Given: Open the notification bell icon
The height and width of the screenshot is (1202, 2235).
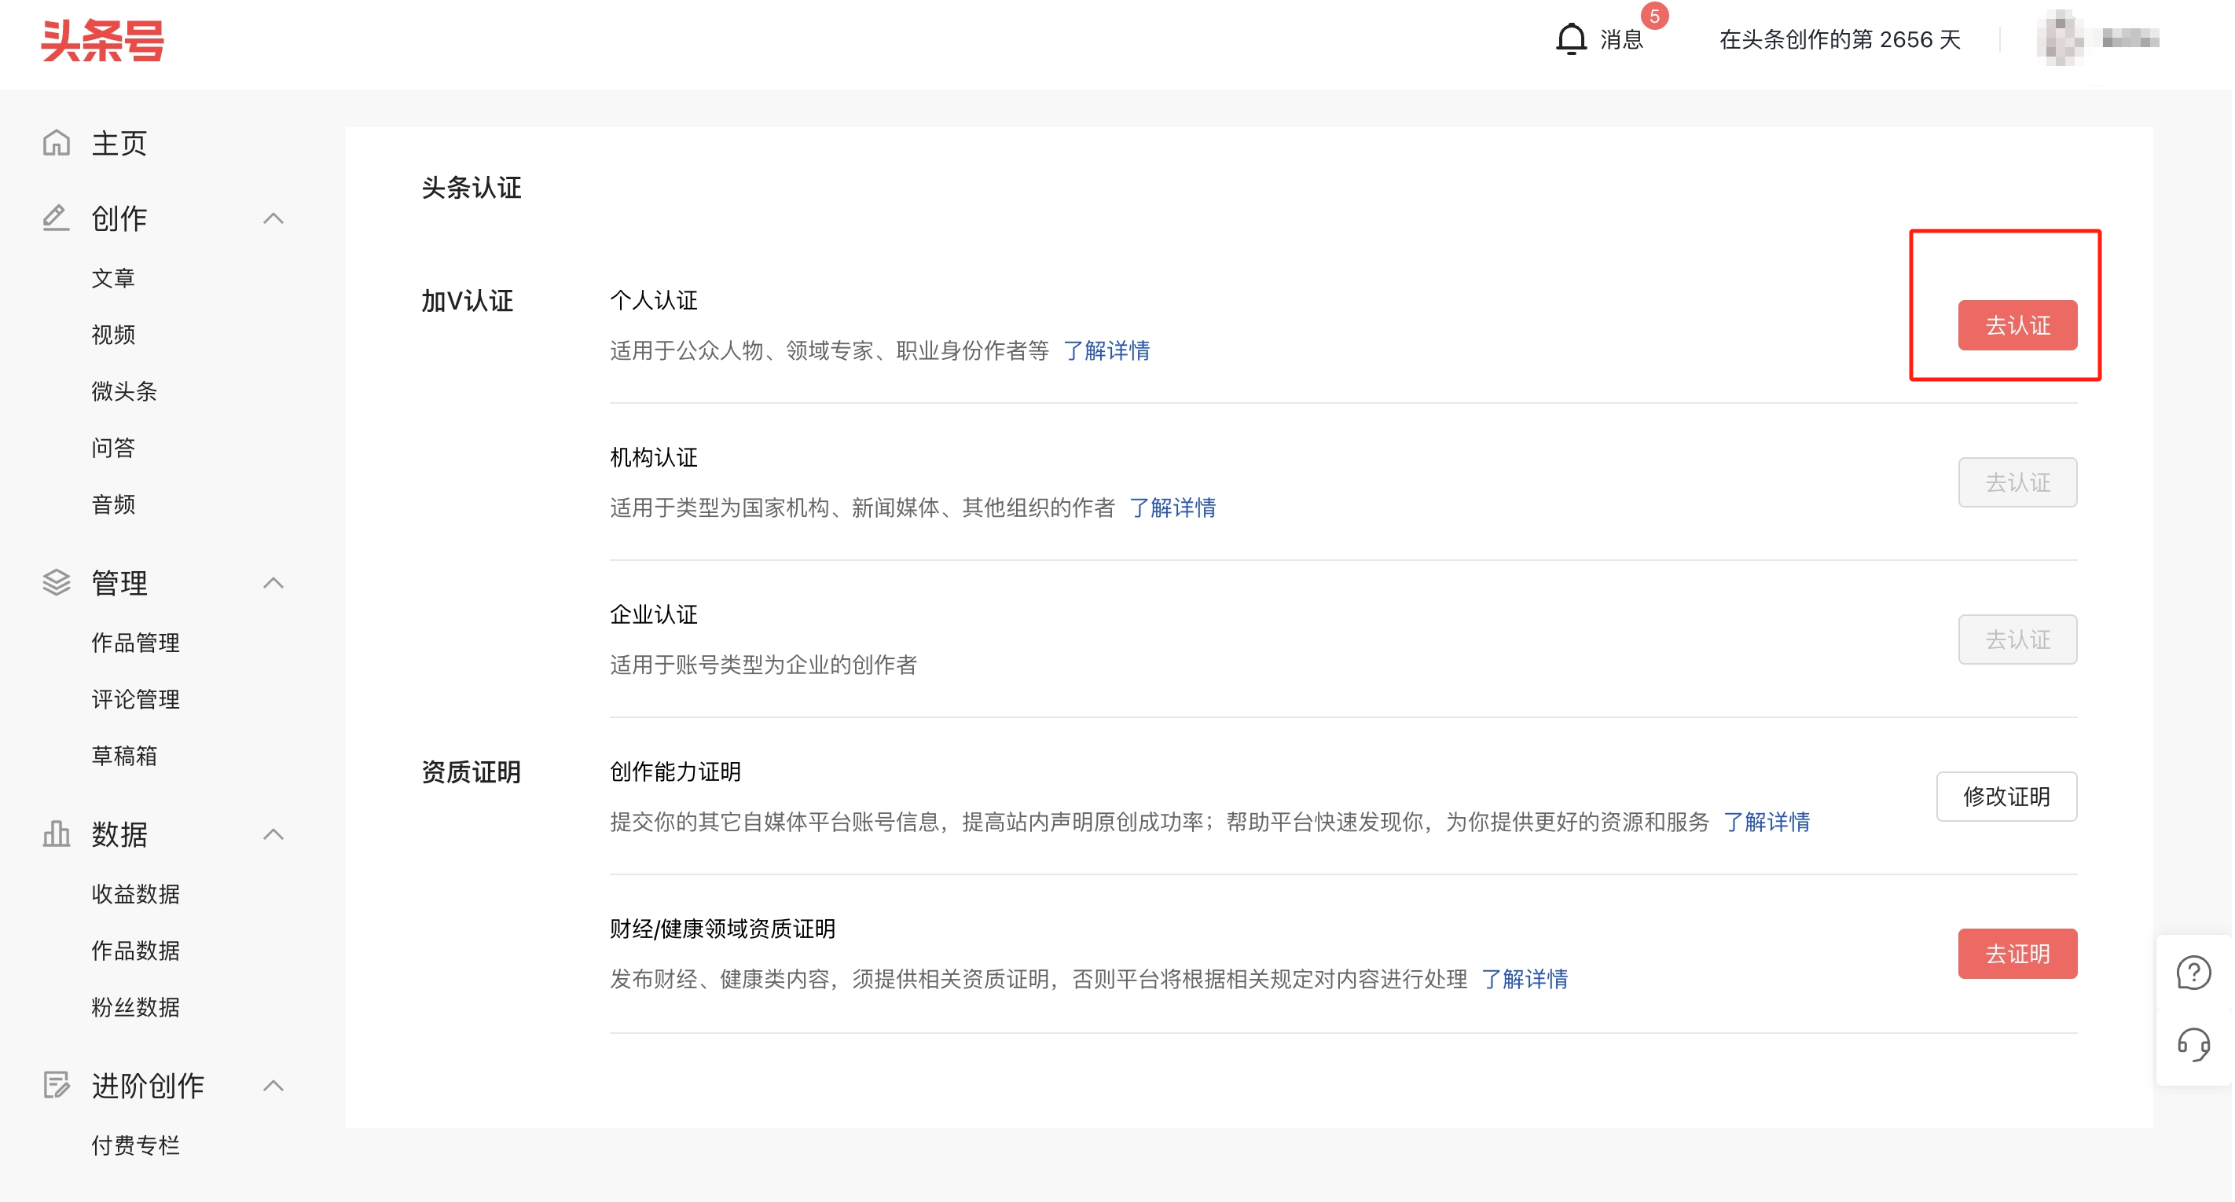Looking at the screenshot, I should coord(1570,39).
